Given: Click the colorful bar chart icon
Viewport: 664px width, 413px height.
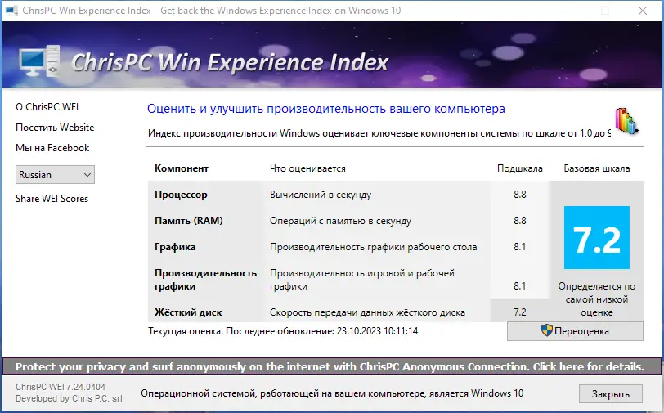Looking at the screenshot, I should [627, 121].
